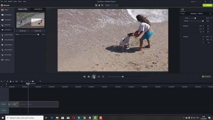
Task: Reset the Position Y value
Action: tap(211, 40)
